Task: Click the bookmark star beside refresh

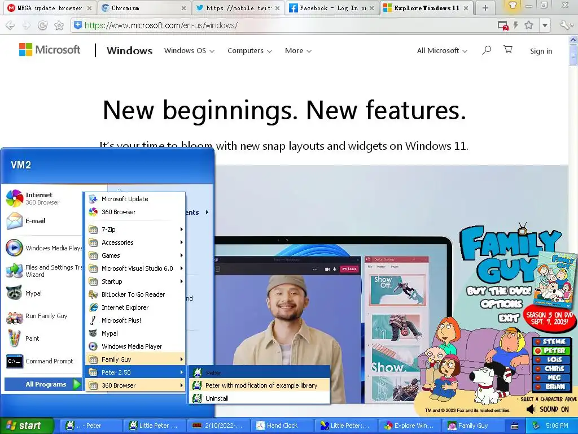Action: [x=59, y=25]
